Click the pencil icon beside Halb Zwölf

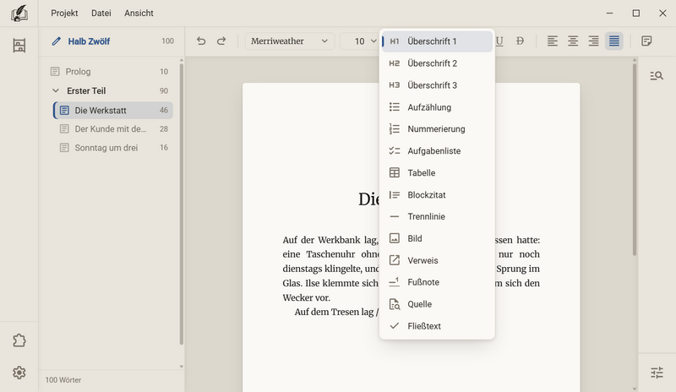(x=56, y=41)
